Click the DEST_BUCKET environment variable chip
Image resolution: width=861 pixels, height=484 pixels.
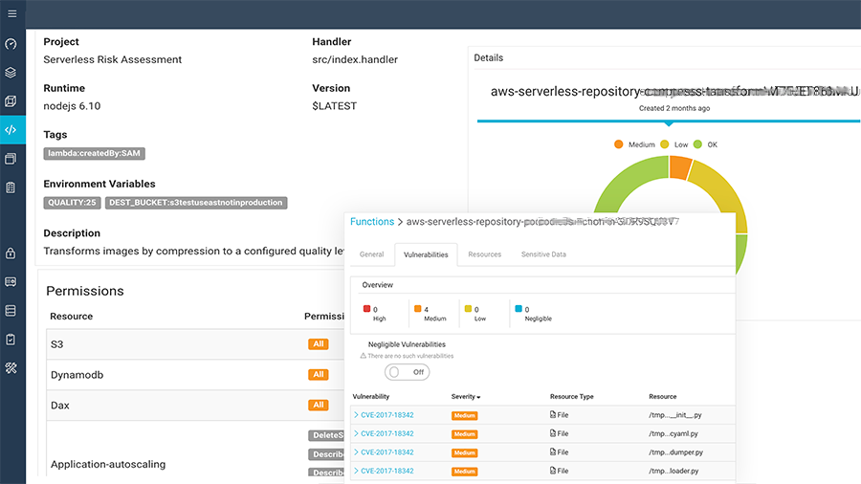(x=196, y=203)
